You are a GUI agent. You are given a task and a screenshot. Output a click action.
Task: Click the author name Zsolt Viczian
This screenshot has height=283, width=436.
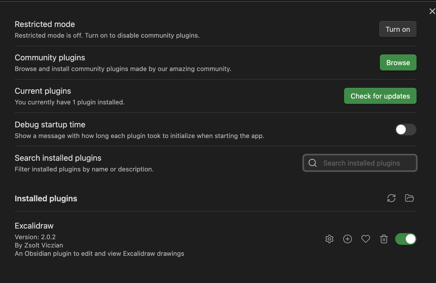point(39,245)
